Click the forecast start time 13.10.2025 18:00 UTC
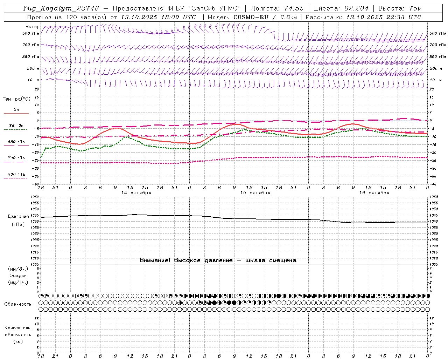 tap(158, 17)
